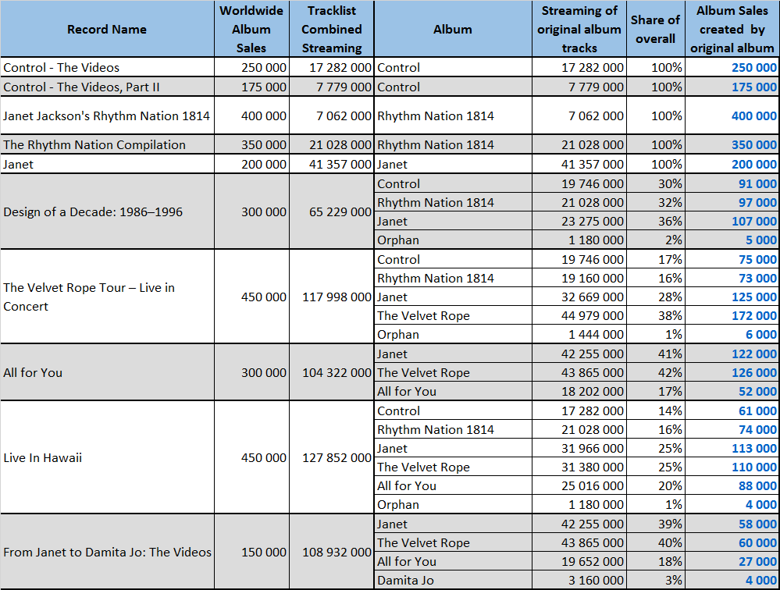Select the 31 966 000 streaming cell

point(579,448)
